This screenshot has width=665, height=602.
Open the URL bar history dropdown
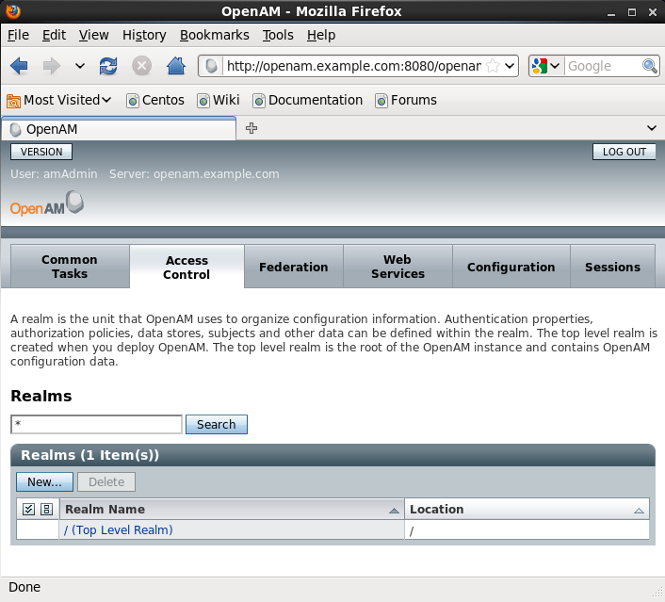(x=510, y=66)
